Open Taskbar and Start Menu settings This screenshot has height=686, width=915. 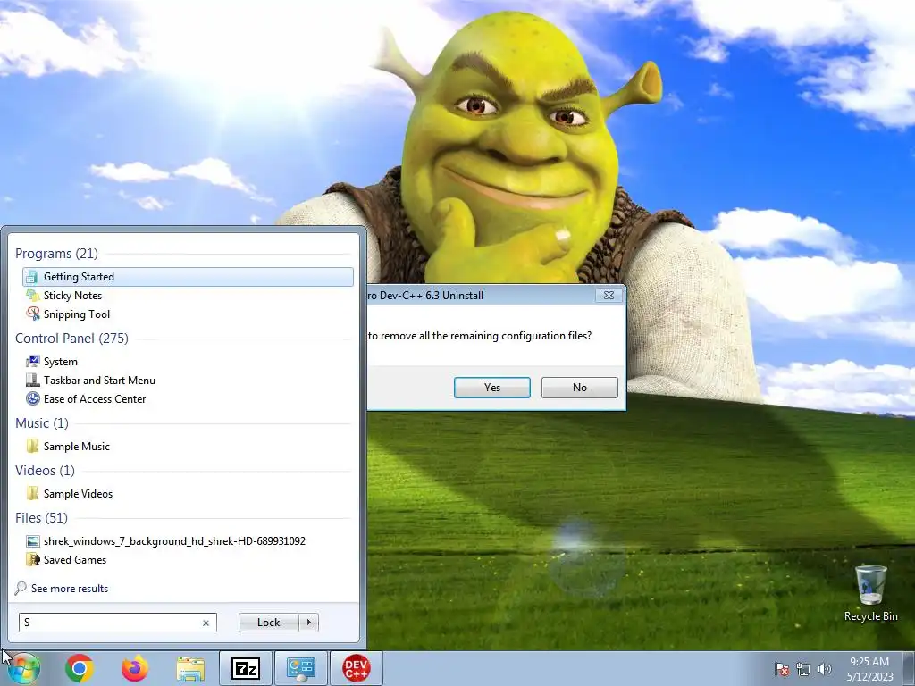[x=99, y=381]
